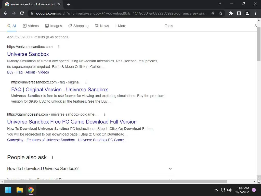Open the About sitelink
The image size is (261, 196).
click(x=30, y=72)
